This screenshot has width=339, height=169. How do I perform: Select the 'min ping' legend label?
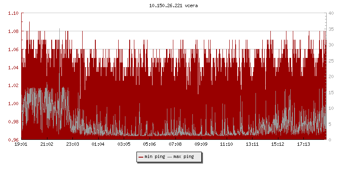click(x=154, y=157)
